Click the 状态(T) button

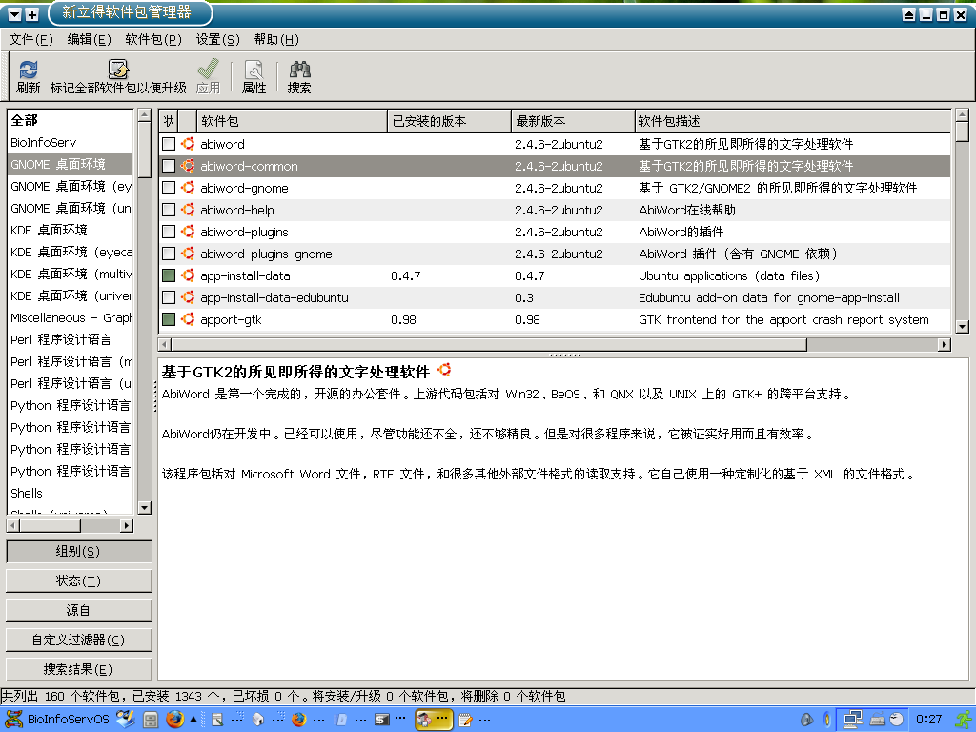click(78, 580)
